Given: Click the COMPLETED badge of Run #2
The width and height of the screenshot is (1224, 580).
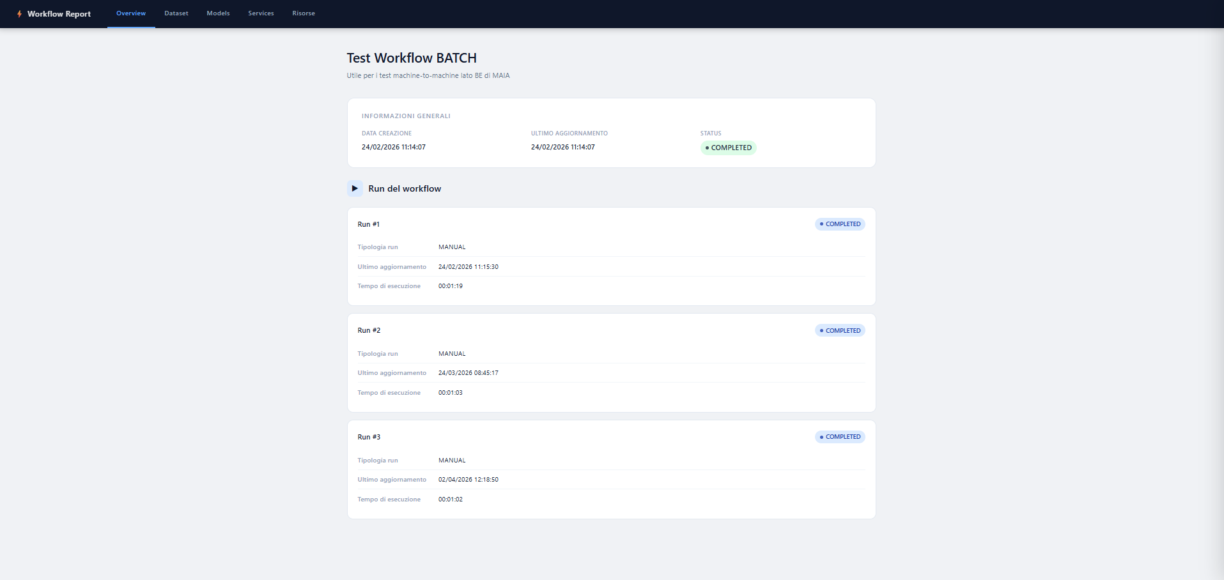Looking at the screenshot, I should point(840,331).
